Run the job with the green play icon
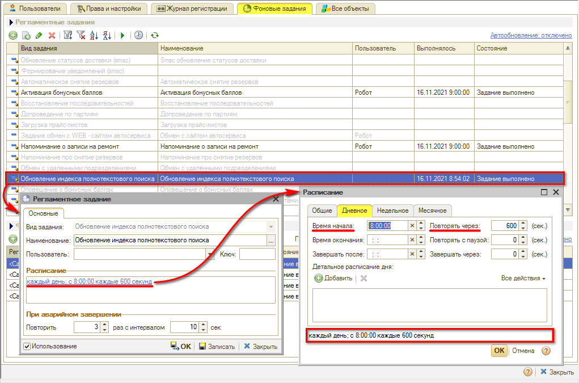 pyautogui.click(x=122, y=36)
